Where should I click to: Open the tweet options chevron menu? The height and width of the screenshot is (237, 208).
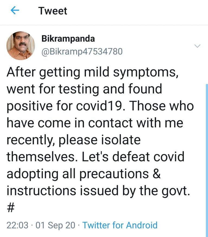coord(197,46)
